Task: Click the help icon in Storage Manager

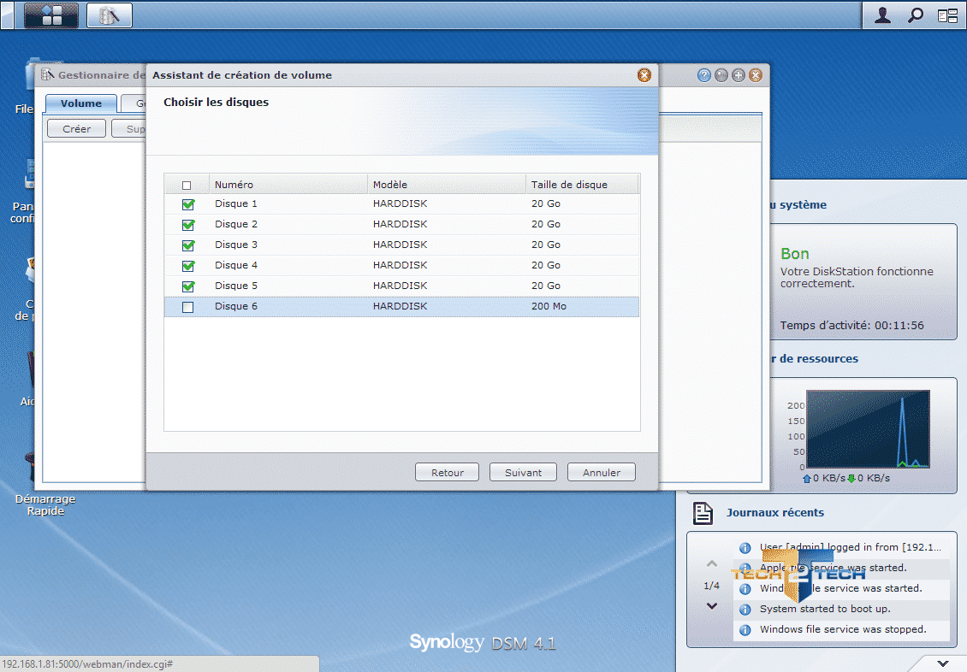Action: pos(704,75)
